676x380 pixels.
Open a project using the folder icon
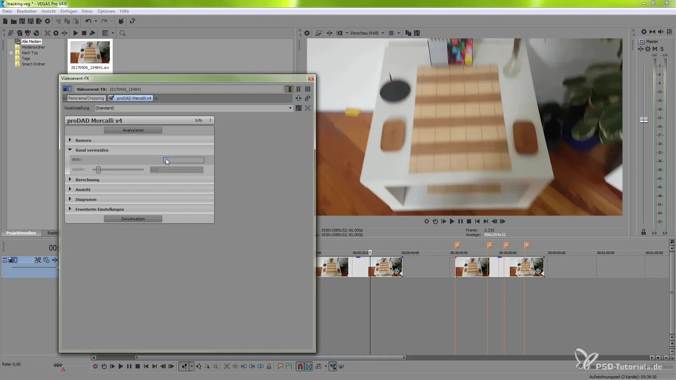coord(14,21)
